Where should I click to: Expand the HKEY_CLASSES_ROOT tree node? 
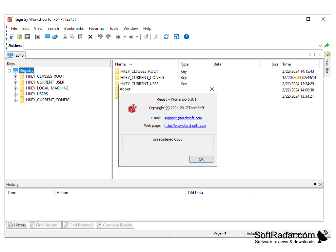pos(15,76)
